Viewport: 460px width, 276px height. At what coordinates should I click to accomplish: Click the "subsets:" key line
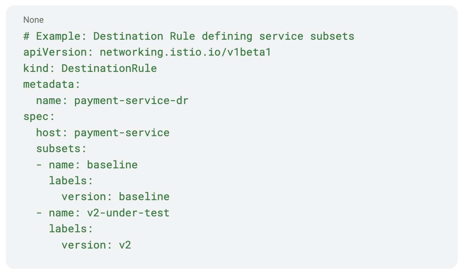click(x=61, y=149)
